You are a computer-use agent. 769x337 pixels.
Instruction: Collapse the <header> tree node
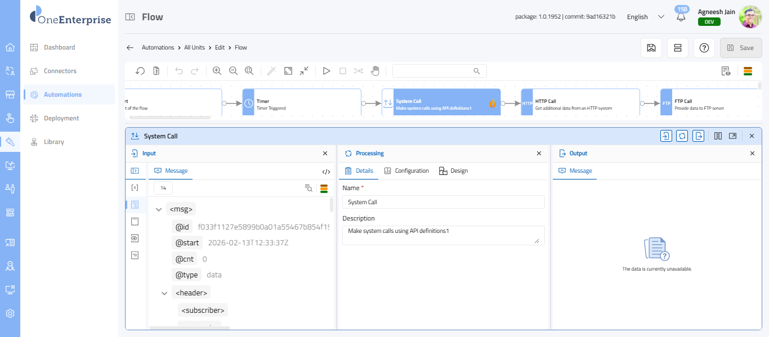pos(164,293)
